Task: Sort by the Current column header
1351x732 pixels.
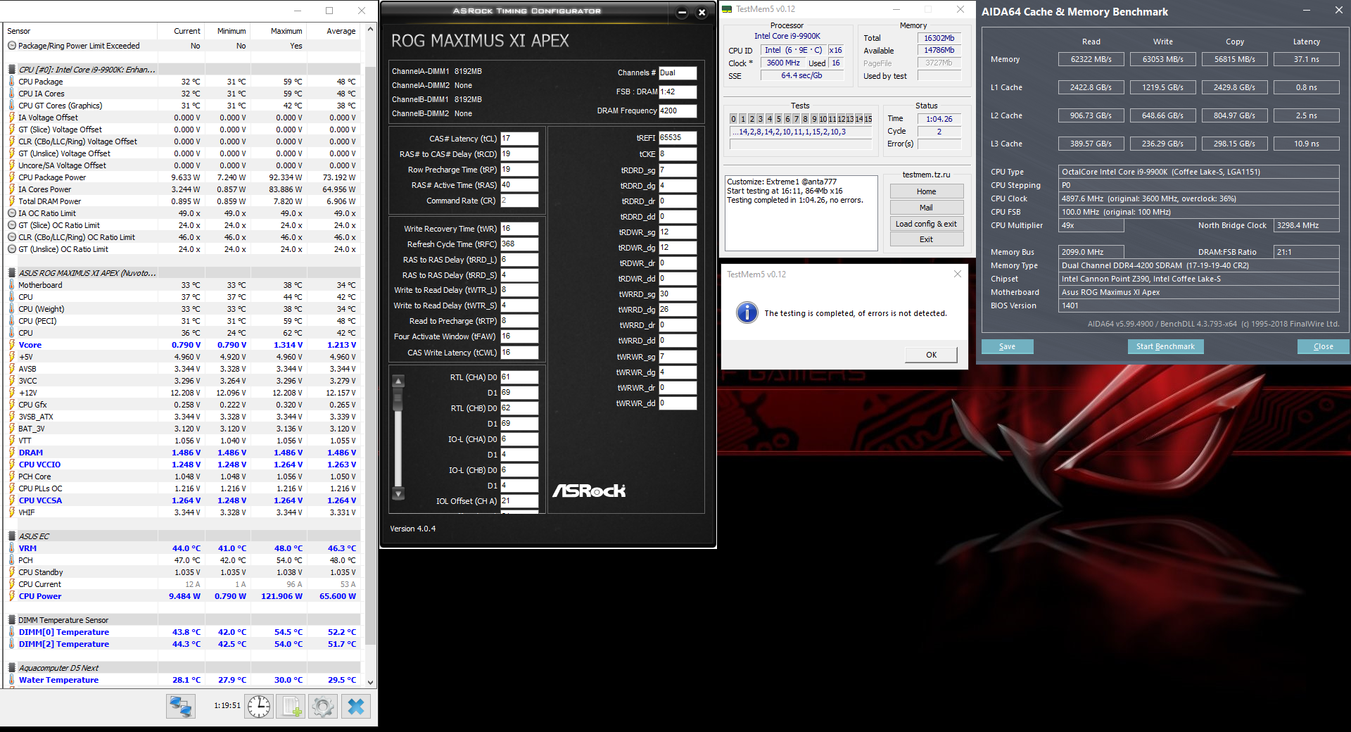Action: (181, 31)
